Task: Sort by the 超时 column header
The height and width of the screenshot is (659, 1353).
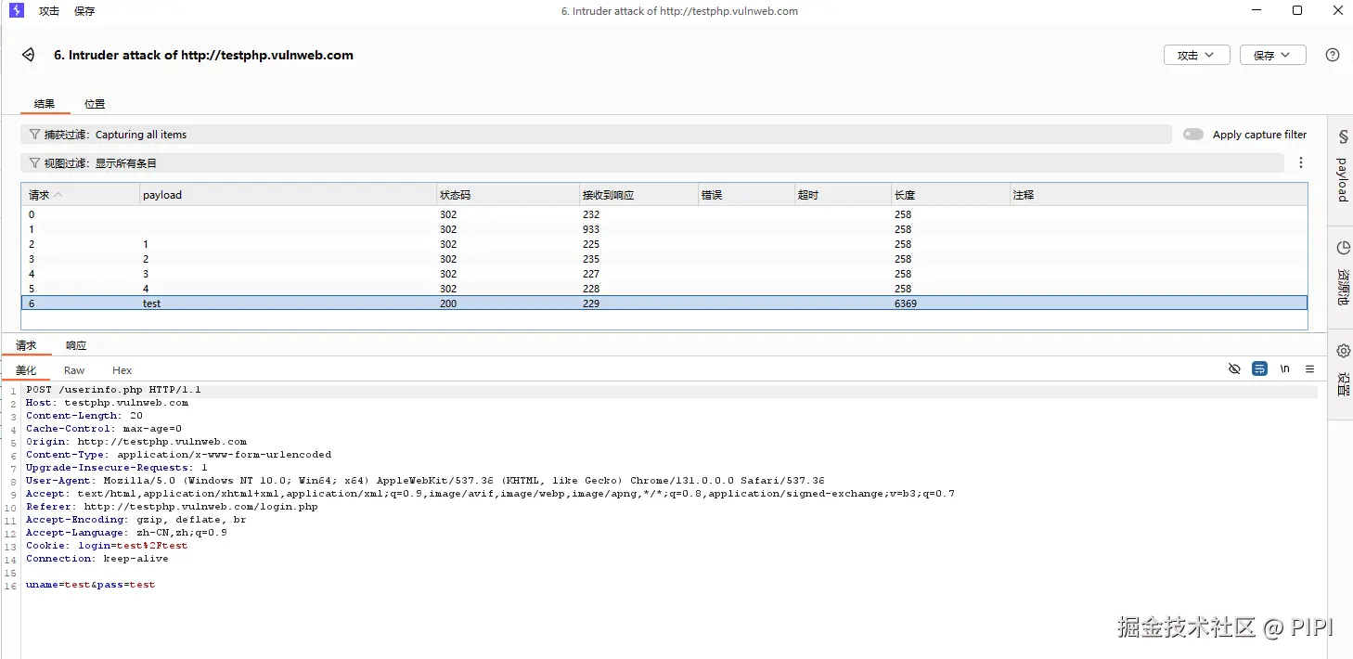Action: tap(843, 195)
